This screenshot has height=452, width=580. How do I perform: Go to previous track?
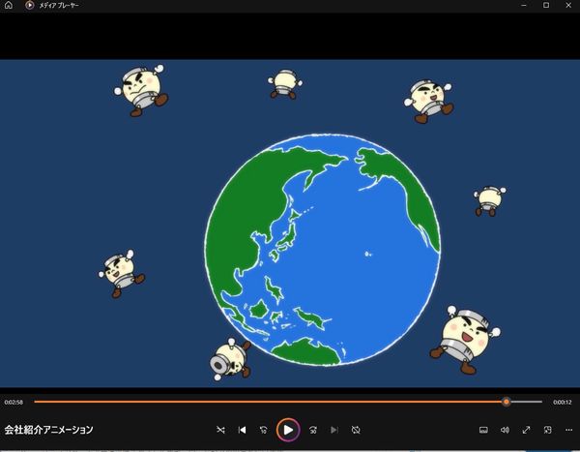[x=243, y=429]
